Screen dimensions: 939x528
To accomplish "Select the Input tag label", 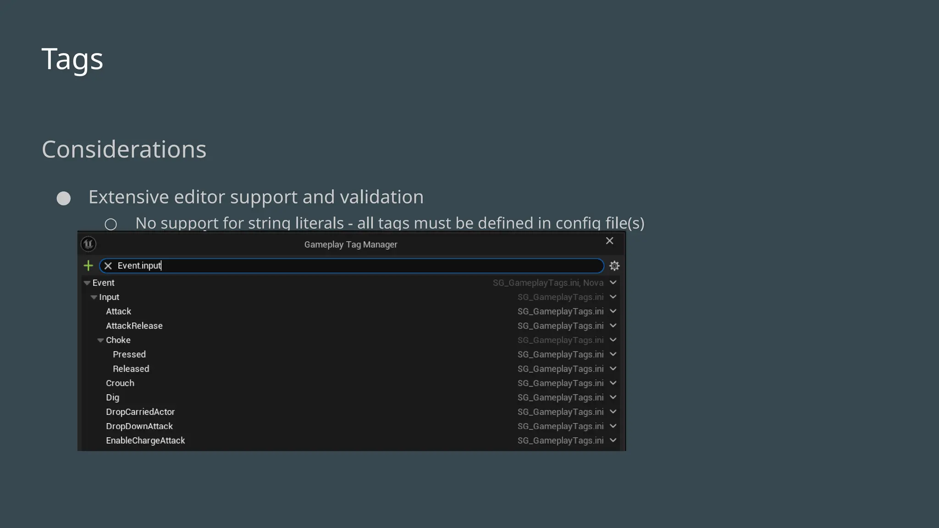I will (109, 297).
